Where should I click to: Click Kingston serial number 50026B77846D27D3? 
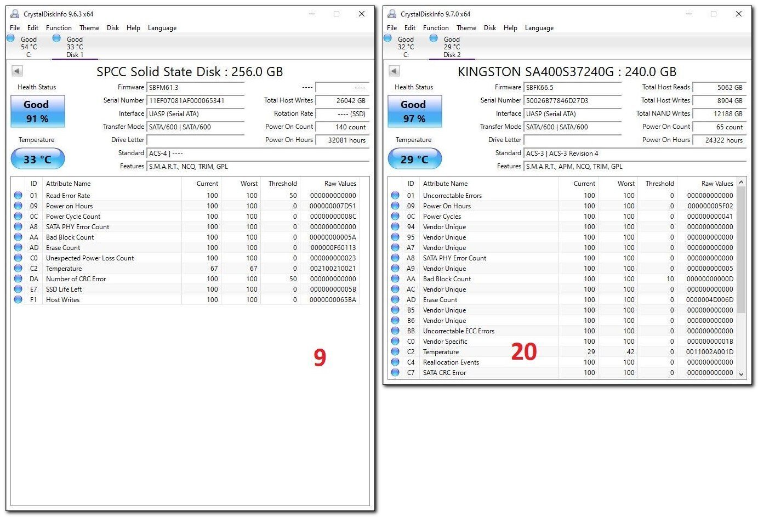[573, 101]
